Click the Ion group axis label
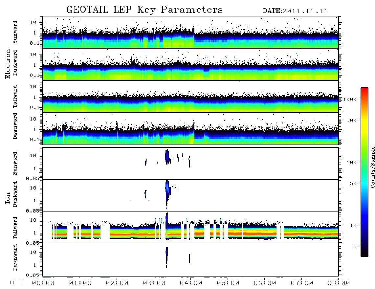375x289 pixels. pyautogui.click(x=8, y=198)
